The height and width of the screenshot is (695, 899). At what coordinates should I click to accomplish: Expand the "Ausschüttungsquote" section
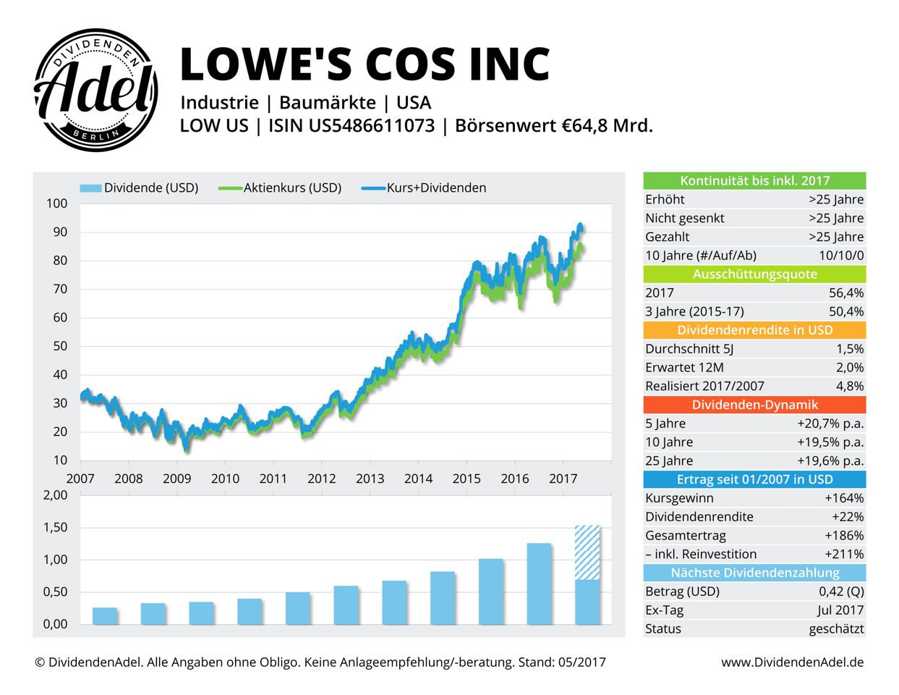[754, 274]
